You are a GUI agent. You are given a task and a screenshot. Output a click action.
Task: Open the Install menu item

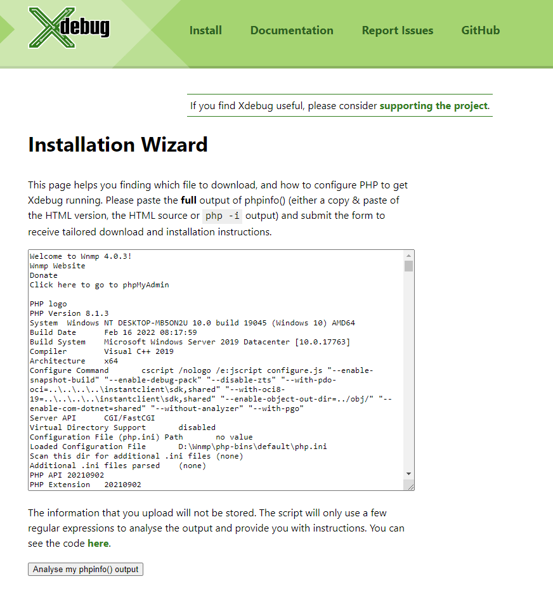(205, 30)
